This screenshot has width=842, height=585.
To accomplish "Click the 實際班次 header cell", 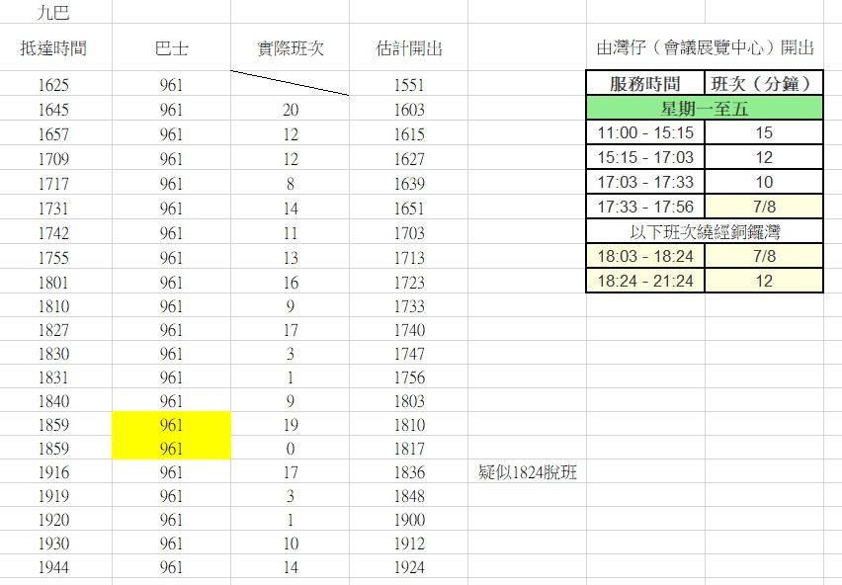I will pyautogui.click(x=290, y=48).
